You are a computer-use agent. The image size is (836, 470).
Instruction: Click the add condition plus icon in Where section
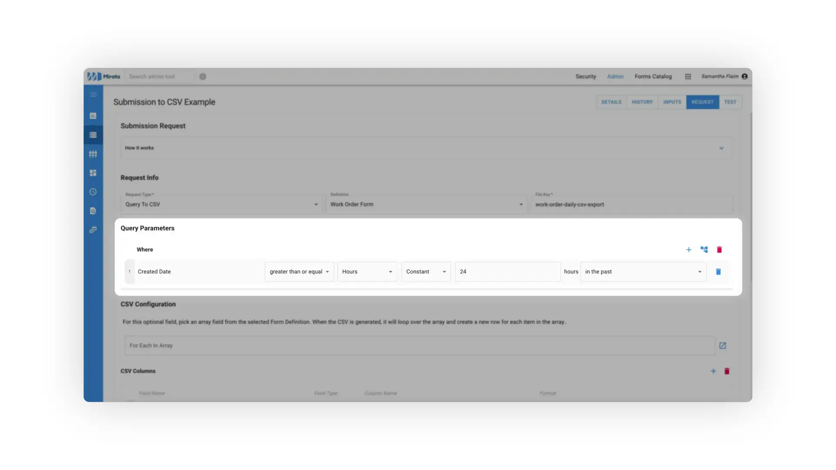689,249
